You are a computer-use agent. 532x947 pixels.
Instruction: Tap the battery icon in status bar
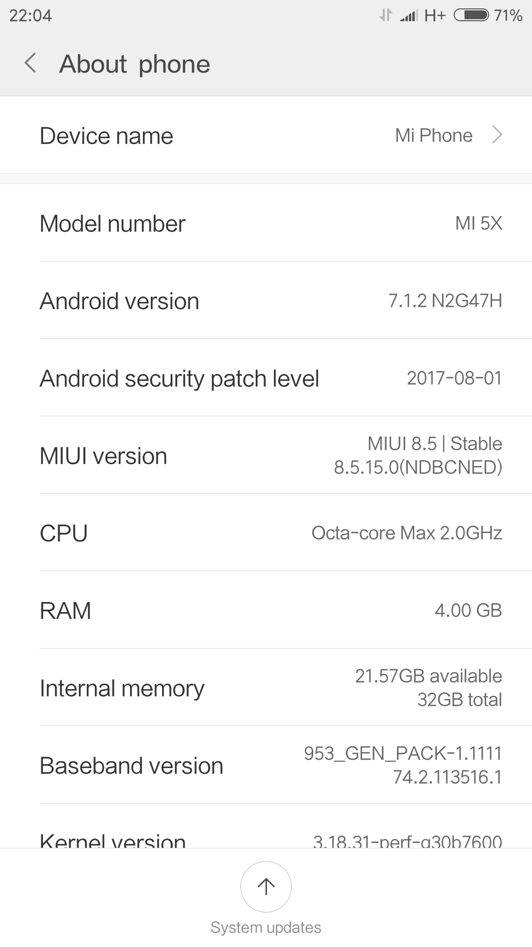click(471, 15)
